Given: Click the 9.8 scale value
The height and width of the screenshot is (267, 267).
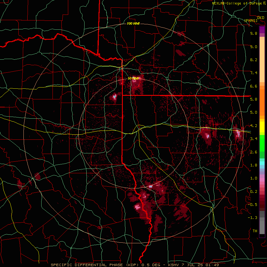Looking at the screenshot, I should pyautogui.click(x=254, y=33).
